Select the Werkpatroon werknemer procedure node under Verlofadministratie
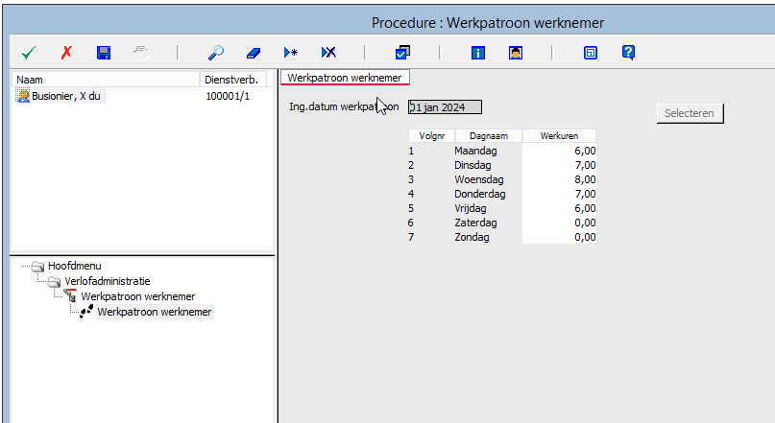This screenshot has width=775, height=423. point(138,296)
